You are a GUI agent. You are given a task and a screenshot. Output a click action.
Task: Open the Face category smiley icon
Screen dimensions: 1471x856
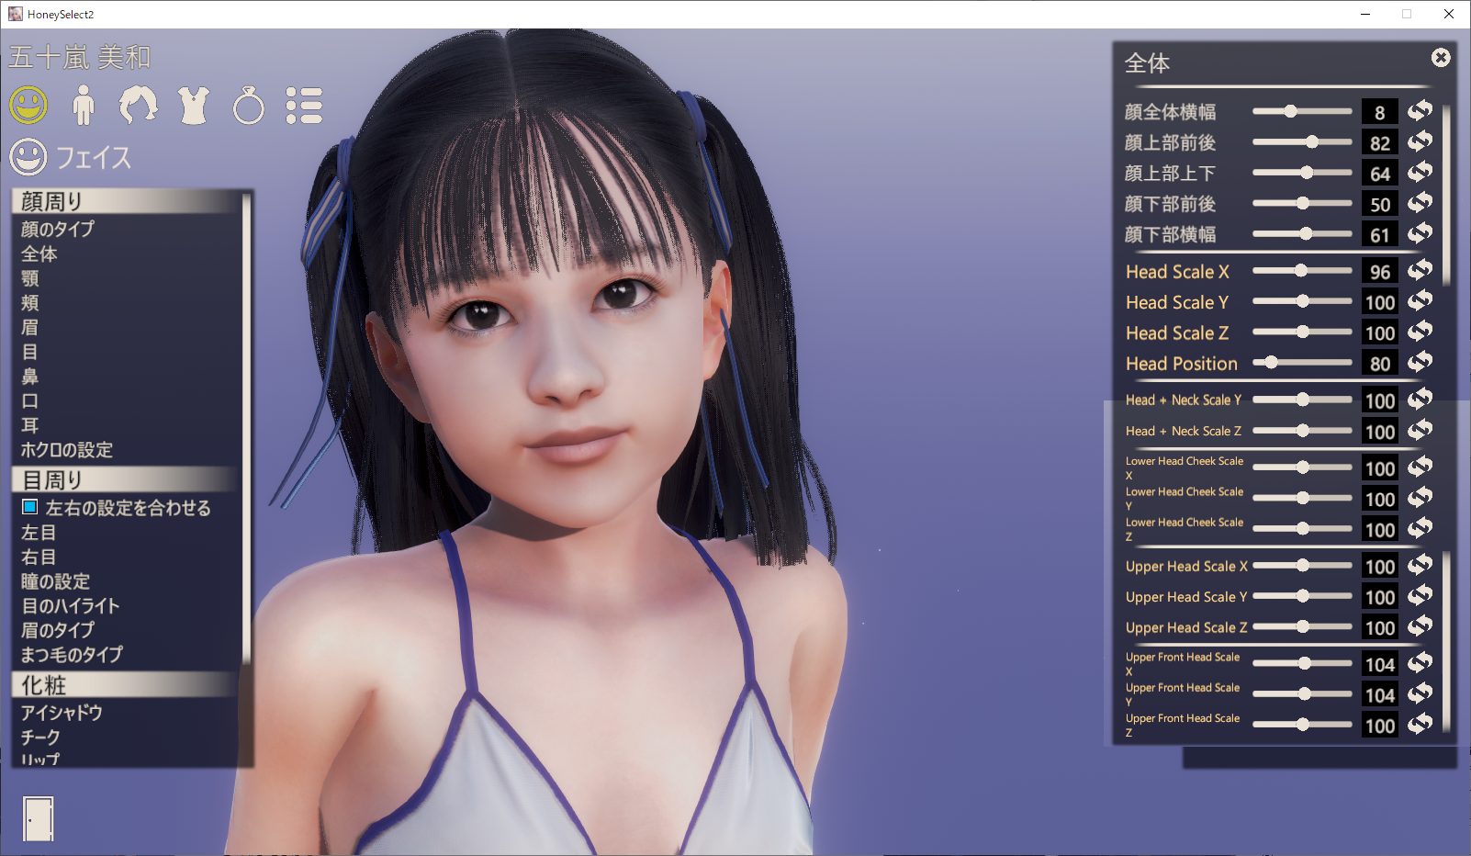pos(28,106)
